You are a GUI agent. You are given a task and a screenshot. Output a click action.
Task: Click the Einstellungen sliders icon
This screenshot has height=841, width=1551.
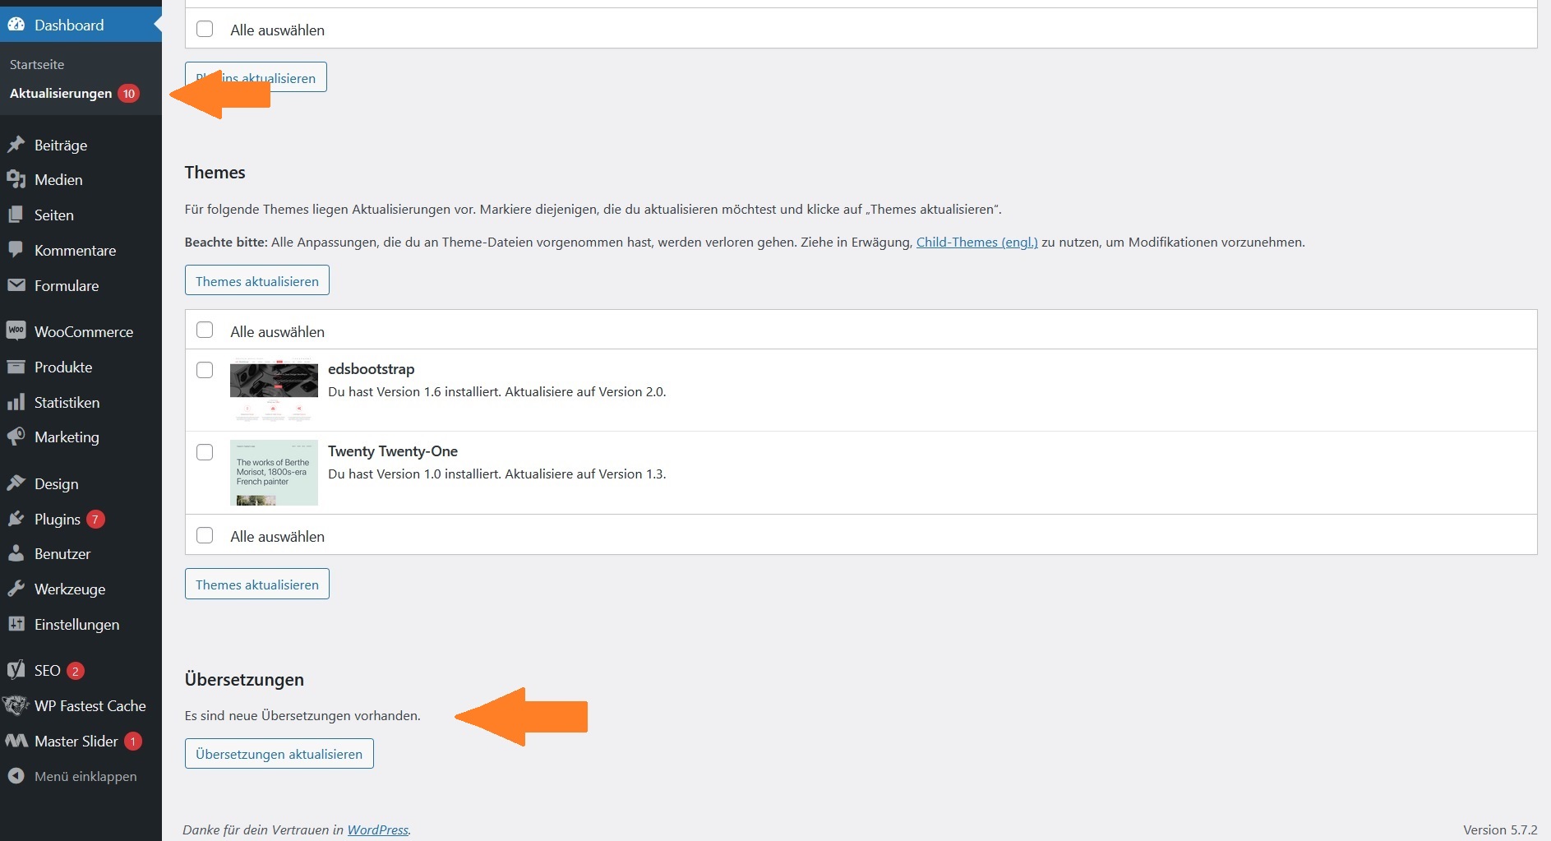click(16, 624)
